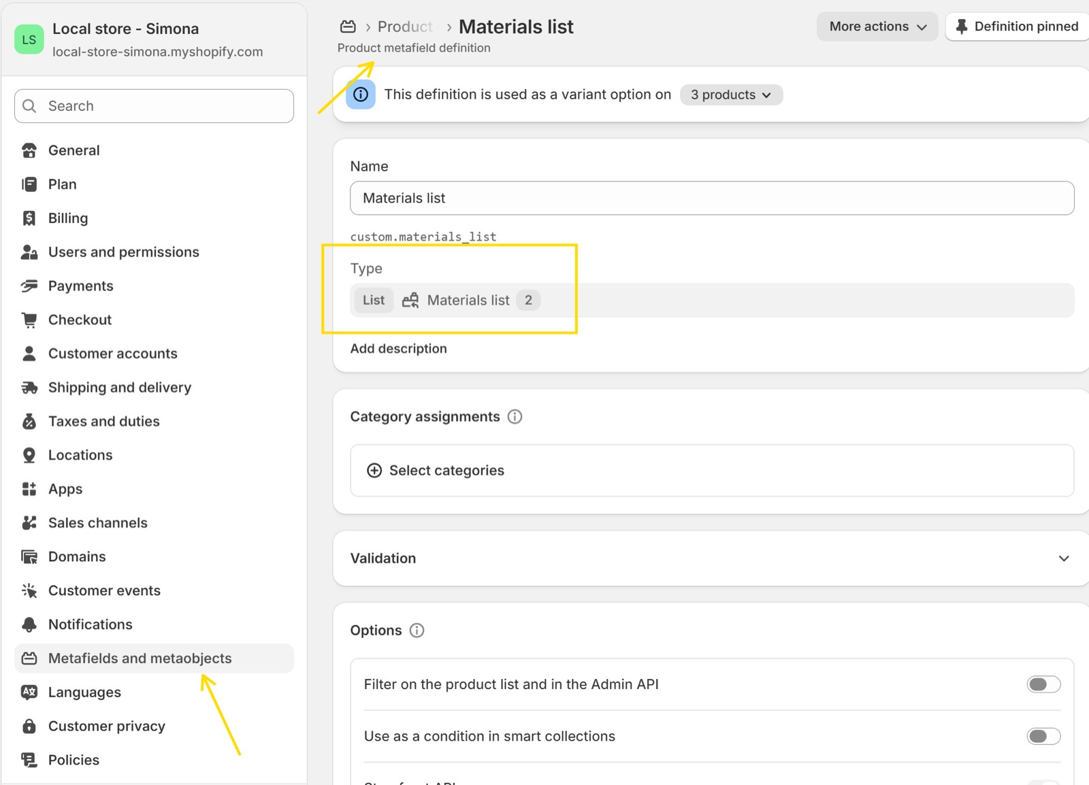Viewport: 1089px width, 785px height.
Task: Click the local-store-simona.myshopify.com text
Action: click(x=158, y=52)
